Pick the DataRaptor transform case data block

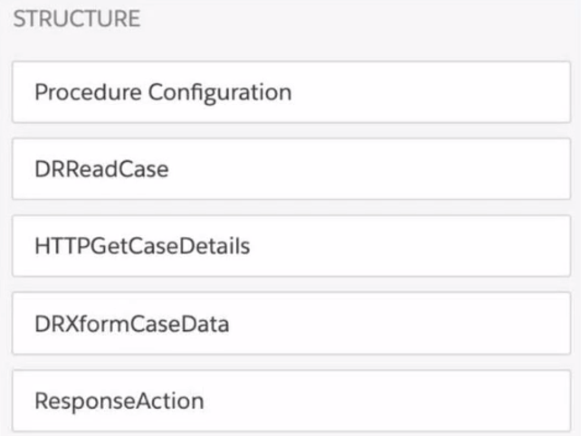pos(290,322)
